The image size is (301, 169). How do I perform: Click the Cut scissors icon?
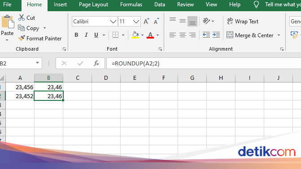point(22,17)
